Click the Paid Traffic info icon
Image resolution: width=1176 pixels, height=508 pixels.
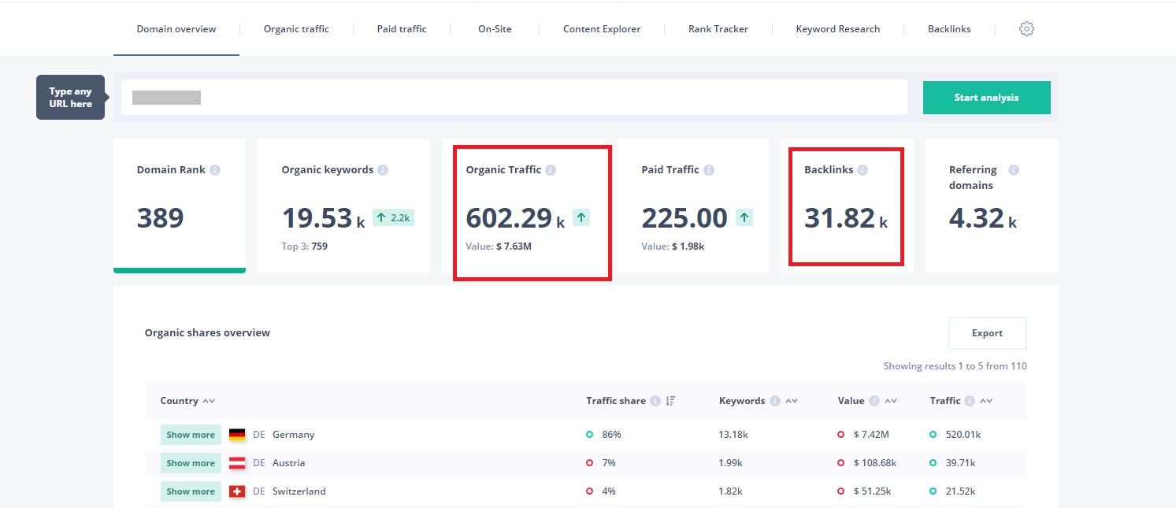pos(709,170)
